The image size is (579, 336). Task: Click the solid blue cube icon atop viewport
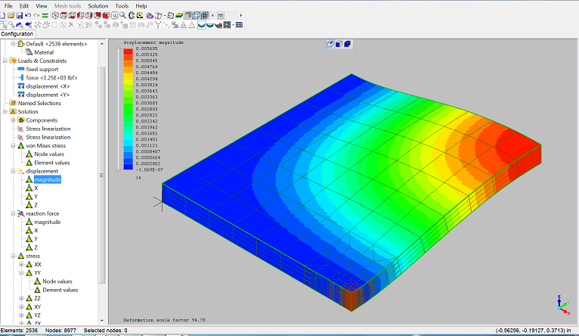click(x=347, y=44)
